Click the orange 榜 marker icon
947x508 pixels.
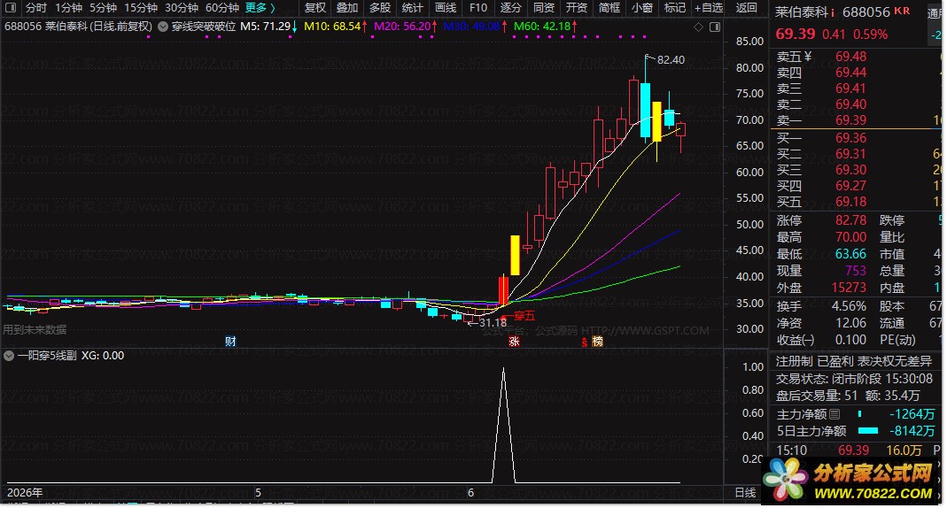(x=597, y=342)
